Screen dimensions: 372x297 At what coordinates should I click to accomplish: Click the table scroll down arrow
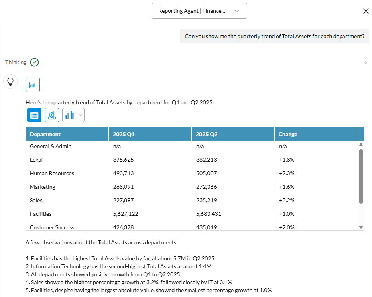(361, 227)
